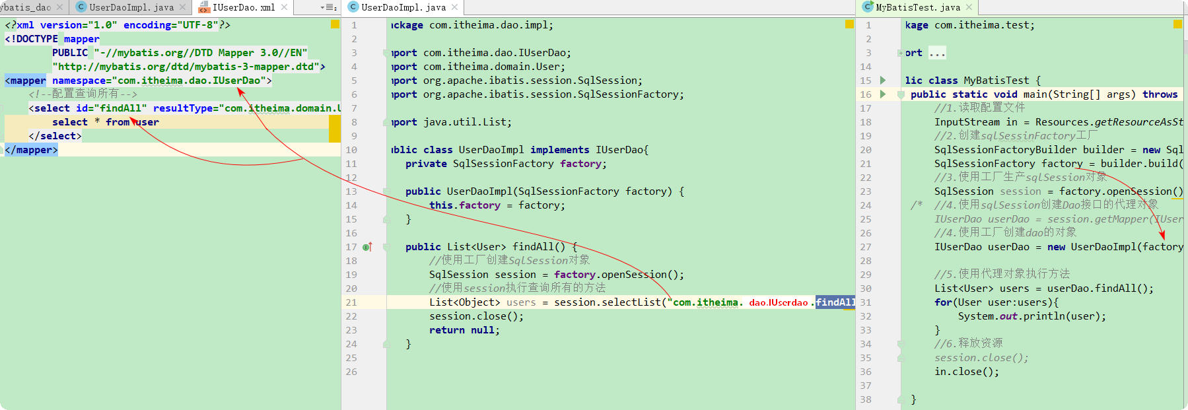Click the folded import '...' placeholder

pyautogui.click(x=937, y=53)
